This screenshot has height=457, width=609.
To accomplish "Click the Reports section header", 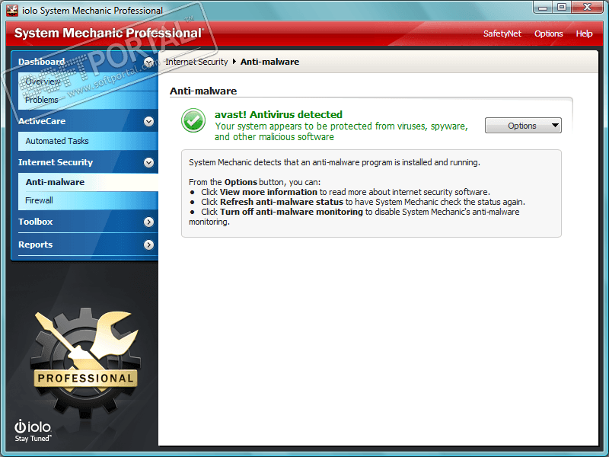I will click(x=35, y=244).
